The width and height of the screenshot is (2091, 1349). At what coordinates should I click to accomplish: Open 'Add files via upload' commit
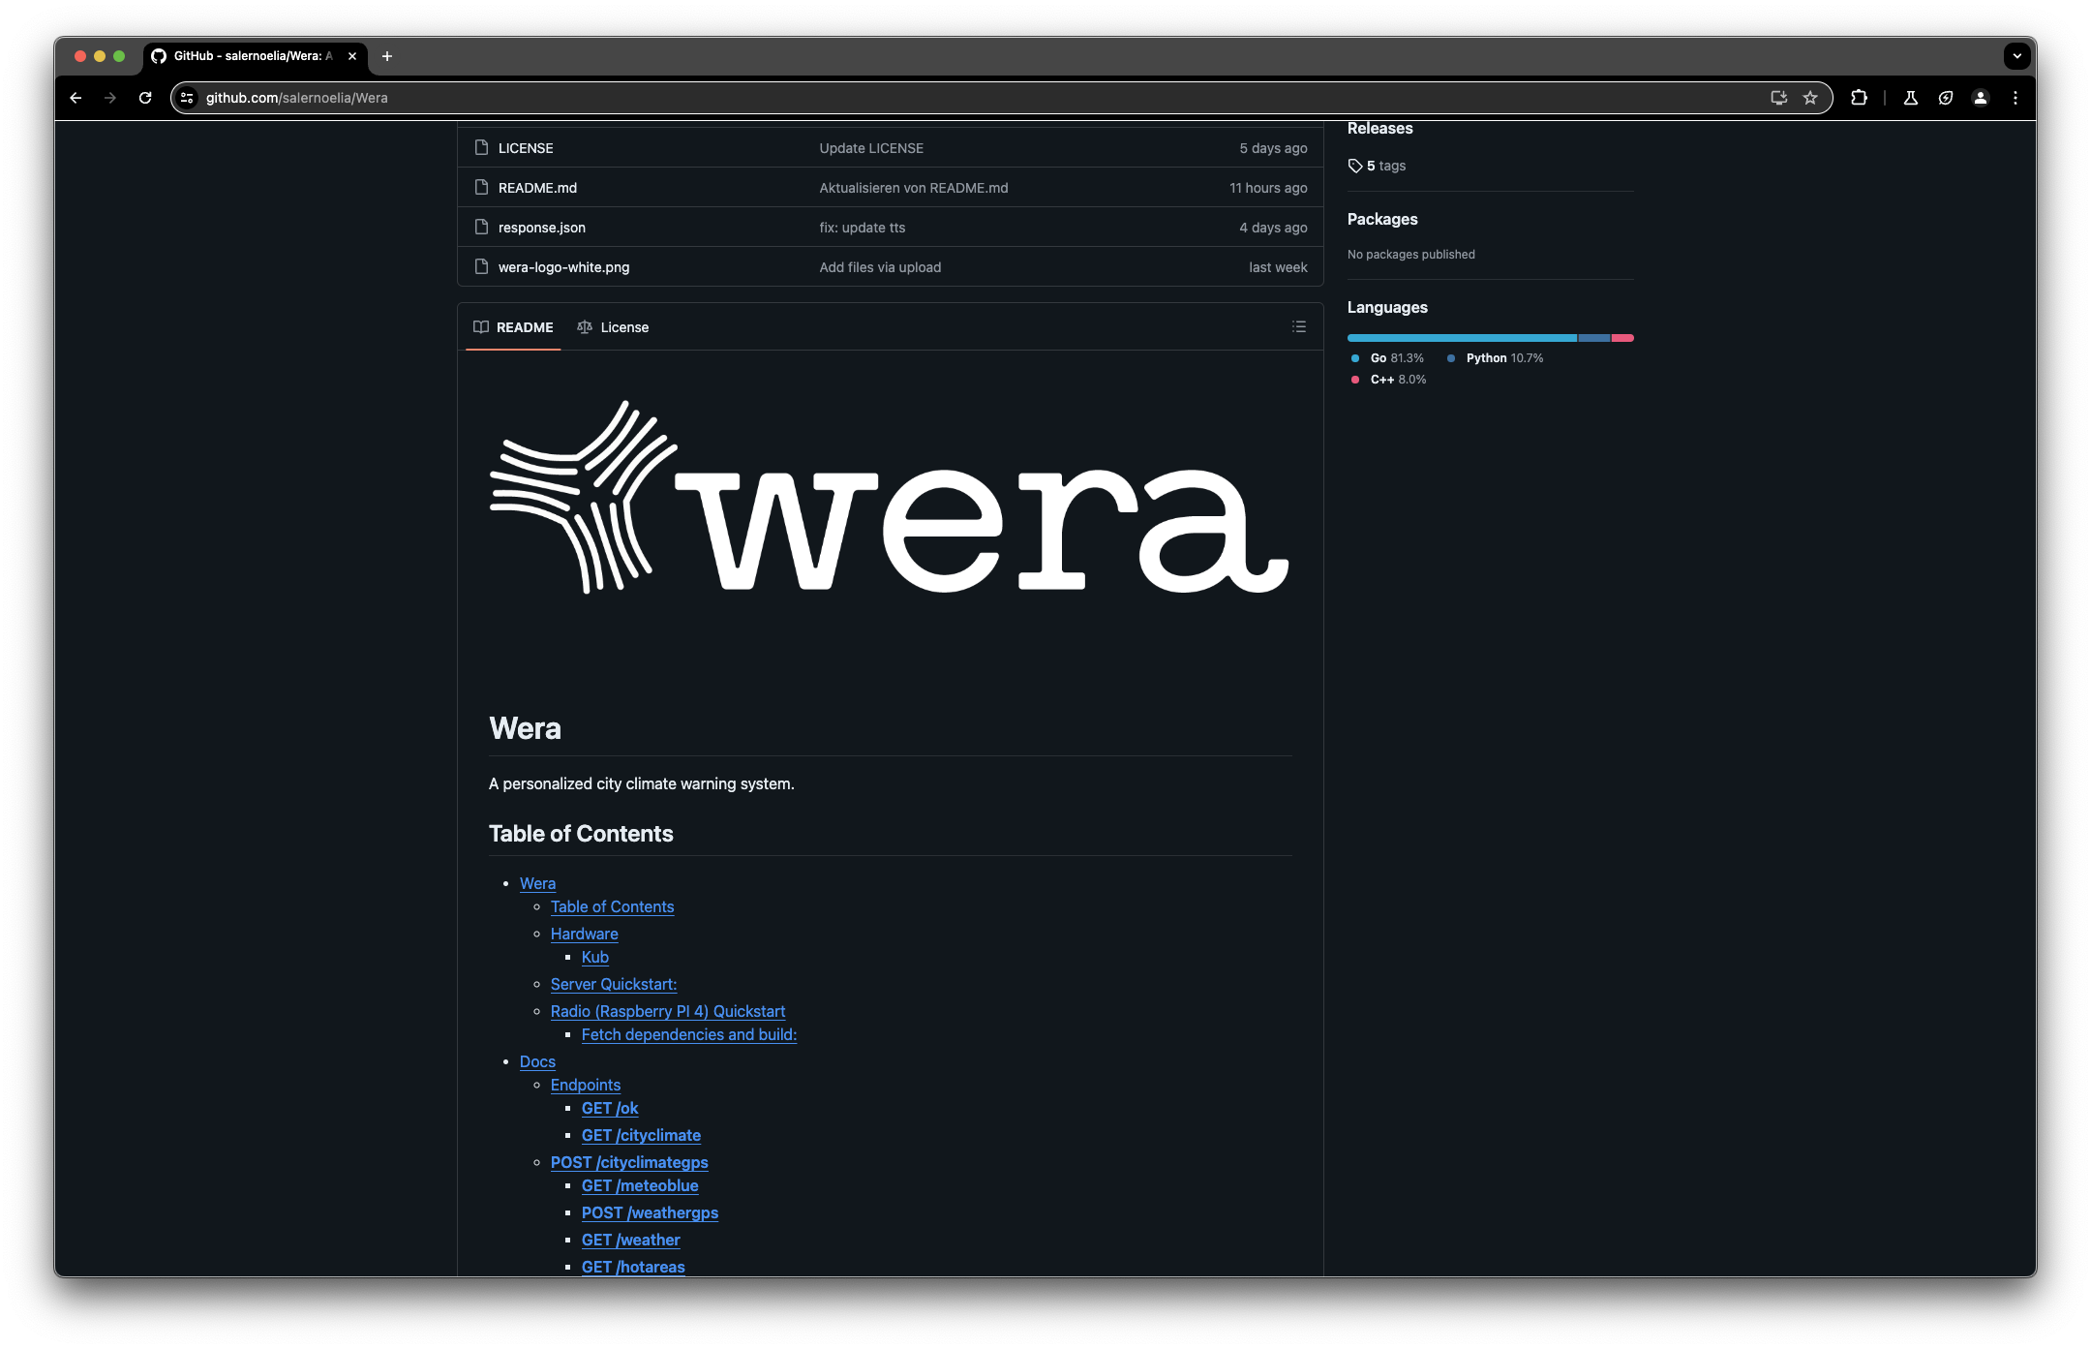click(x=880, y=267)
